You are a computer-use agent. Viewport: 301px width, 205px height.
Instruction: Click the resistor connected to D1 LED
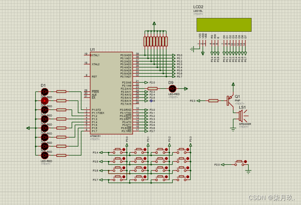(61, 92)
